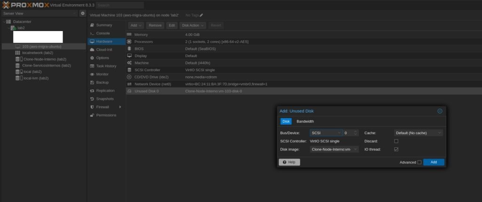
Task: Uncheck the IO thread checkbox
Action: coord(396,149)
